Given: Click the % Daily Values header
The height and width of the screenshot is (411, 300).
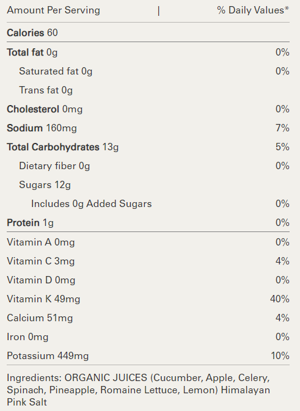Looking at the screenshot, I should point(253,10).
